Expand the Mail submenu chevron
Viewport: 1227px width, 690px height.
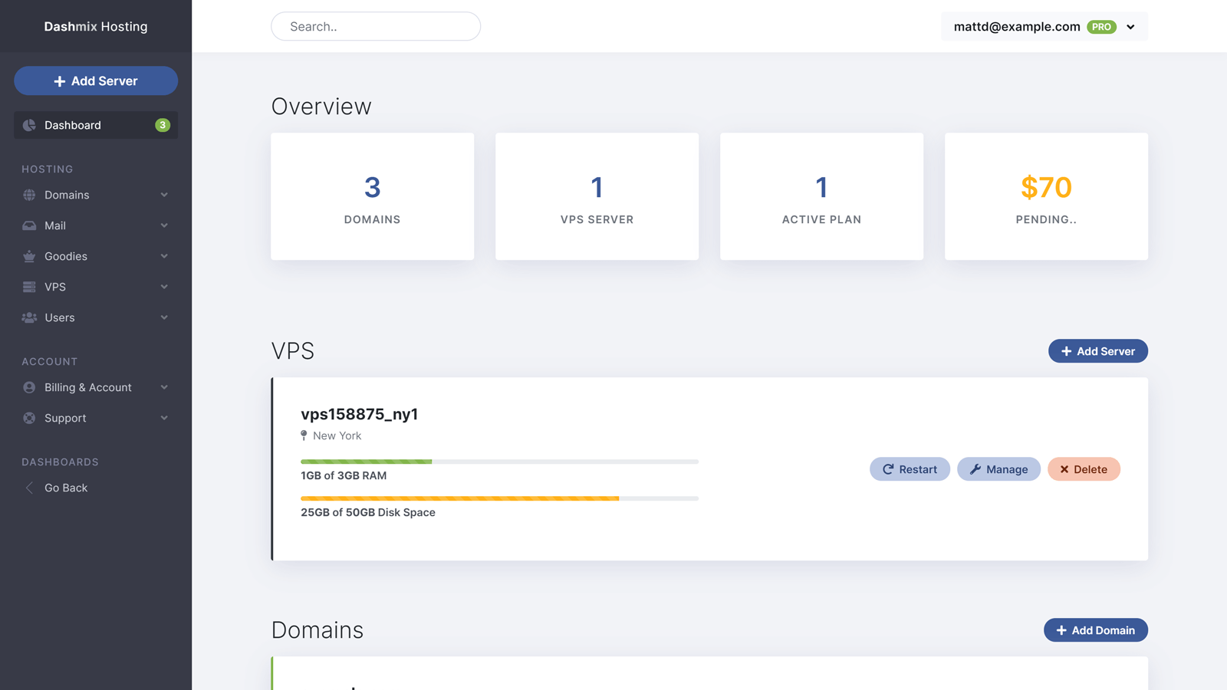[x=164, y=225]
